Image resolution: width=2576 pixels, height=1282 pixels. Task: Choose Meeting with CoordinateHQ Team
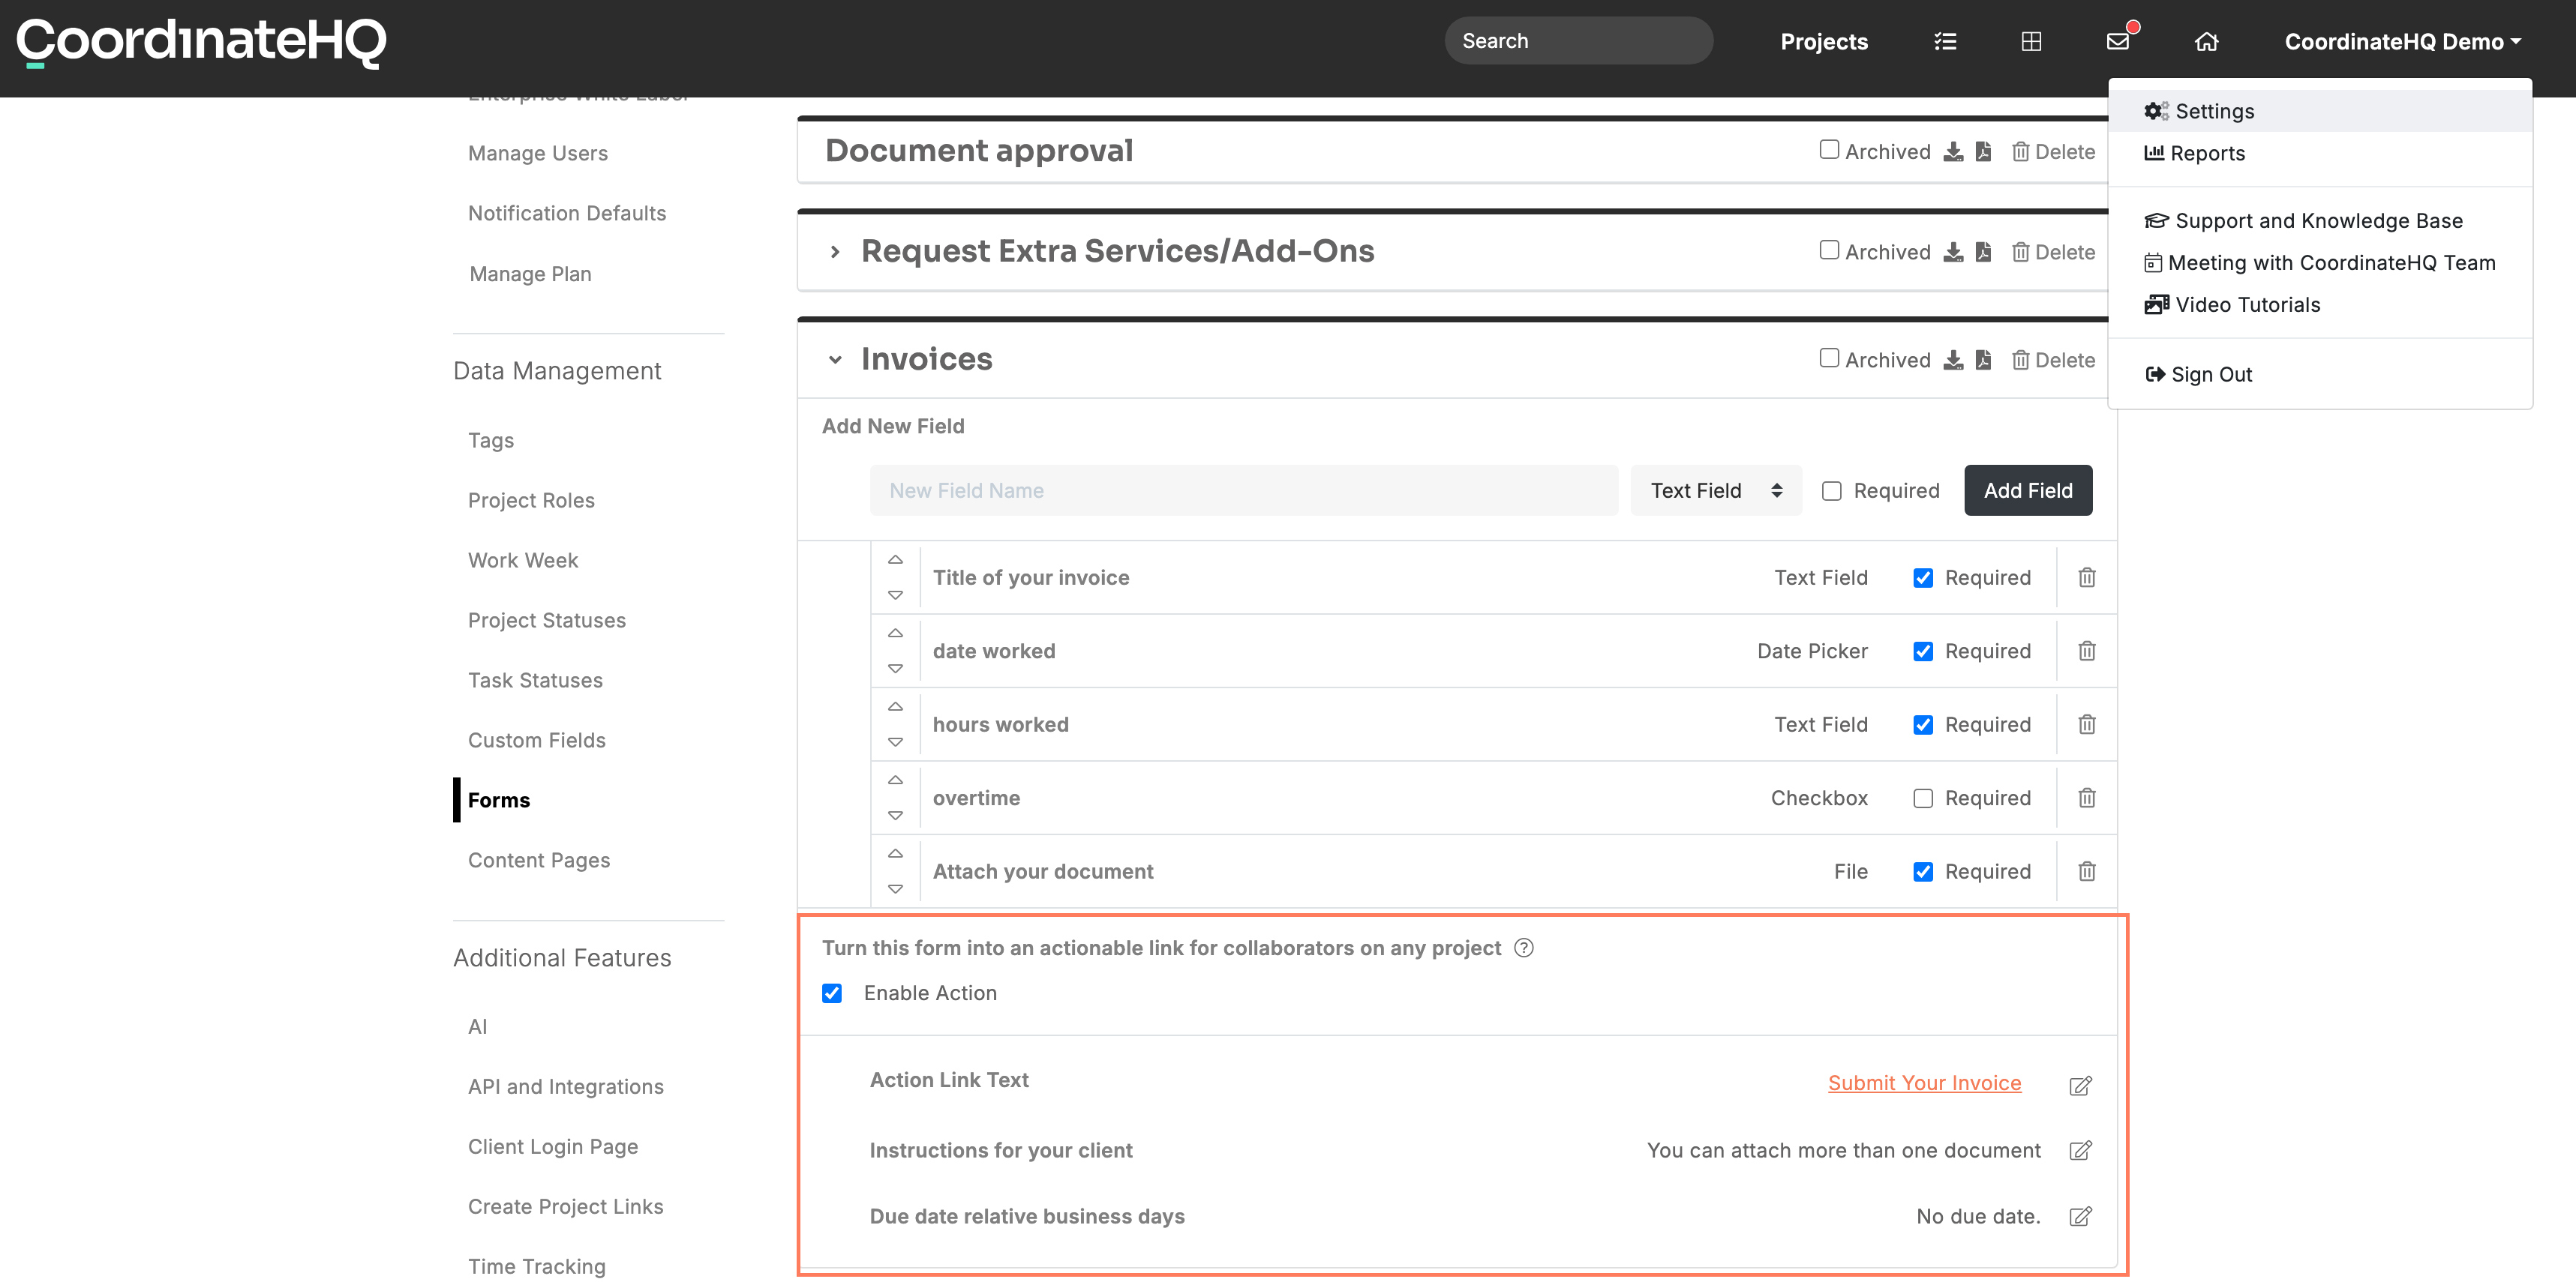click(x=2319, y=263)
